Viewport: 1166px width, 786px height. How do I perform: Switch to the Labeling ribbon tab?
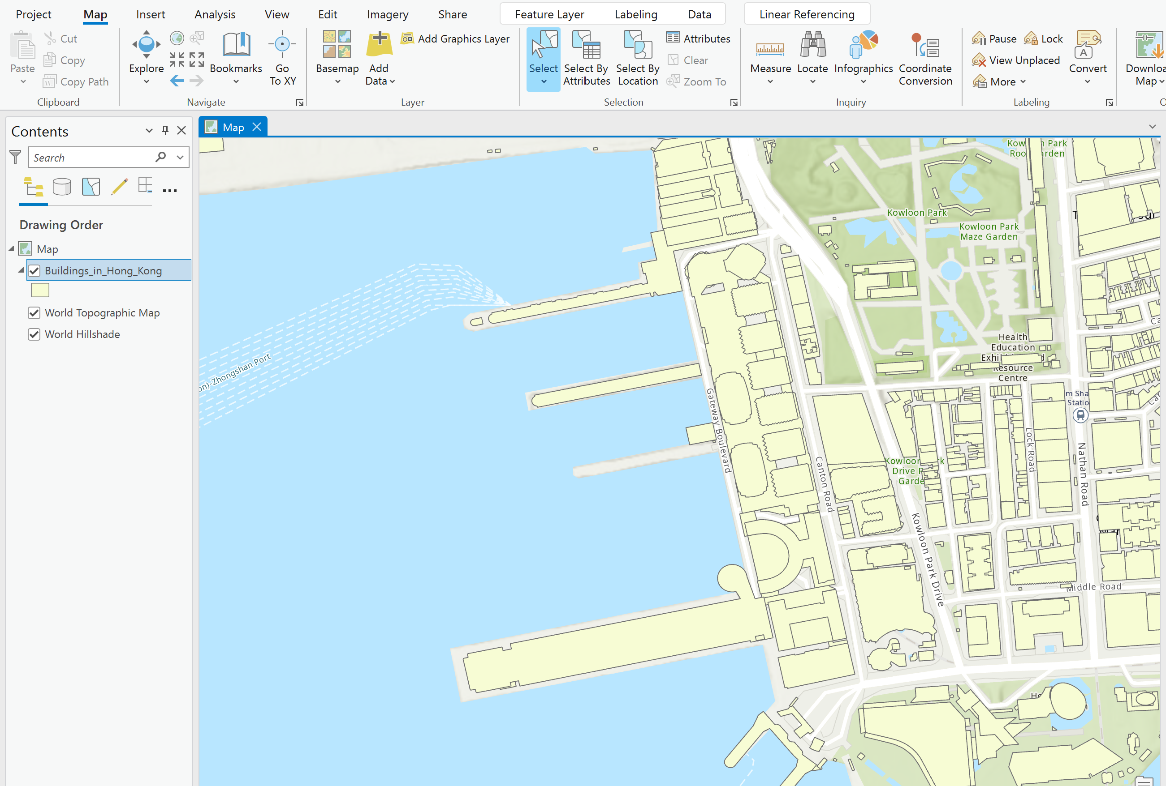[x=636, y=14]
